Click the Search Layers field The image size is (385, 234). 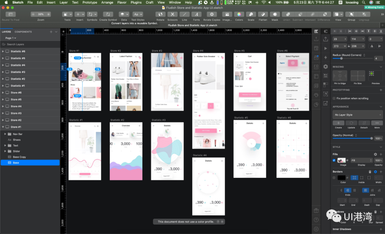[x=30, y=45]
